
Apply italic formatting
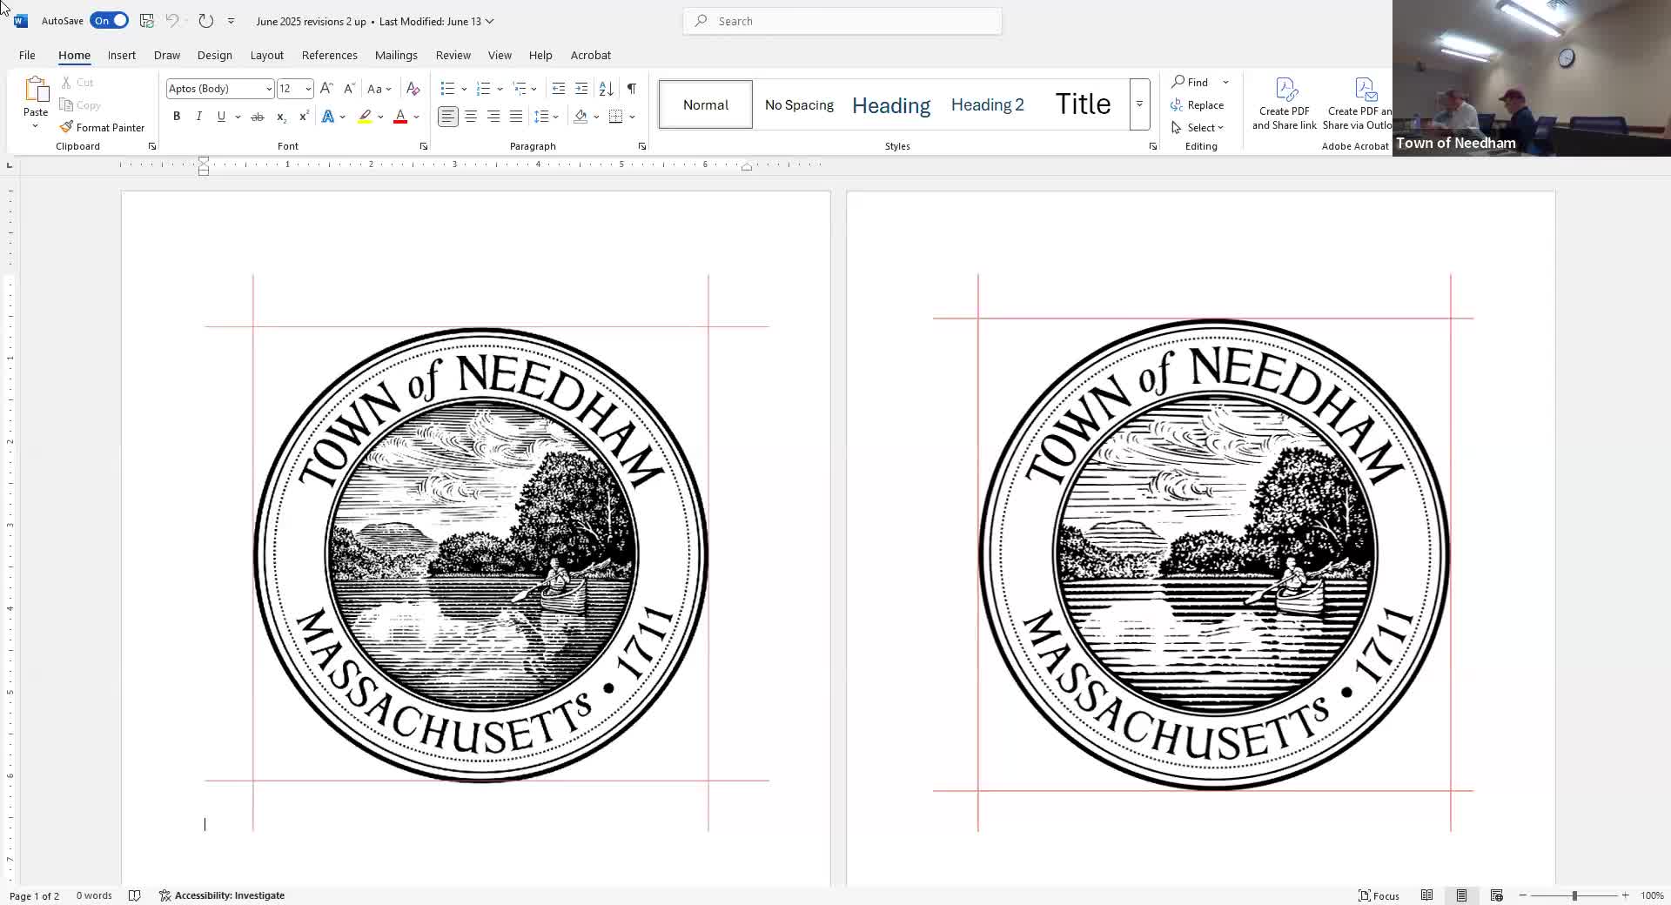[198, 116]
